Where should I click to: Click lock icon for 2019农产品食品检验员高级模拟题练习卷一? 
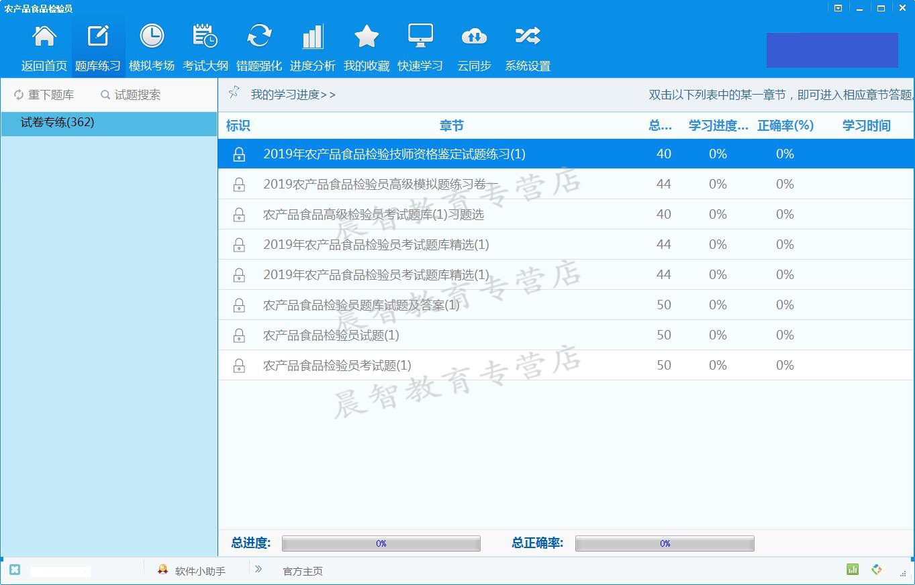pyautogui.click(x=239, y=184)
